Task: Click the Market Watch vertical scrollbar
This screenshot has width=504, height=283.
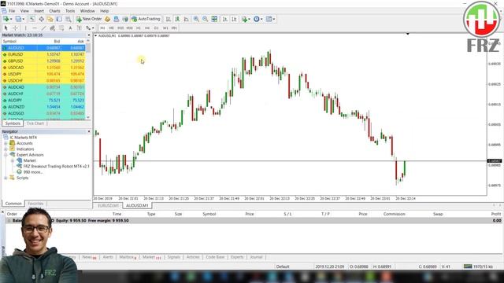Action: pyautogui.click(x=88, y=79)
